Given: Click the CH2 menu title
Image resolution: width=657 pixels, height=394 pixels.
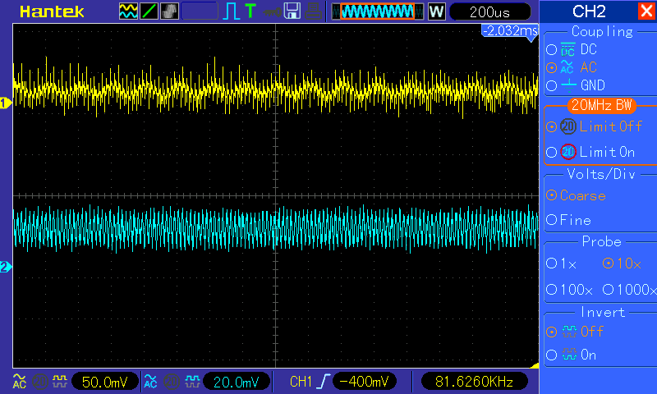Looking at the screenshot, I should [x=589, y=11].
